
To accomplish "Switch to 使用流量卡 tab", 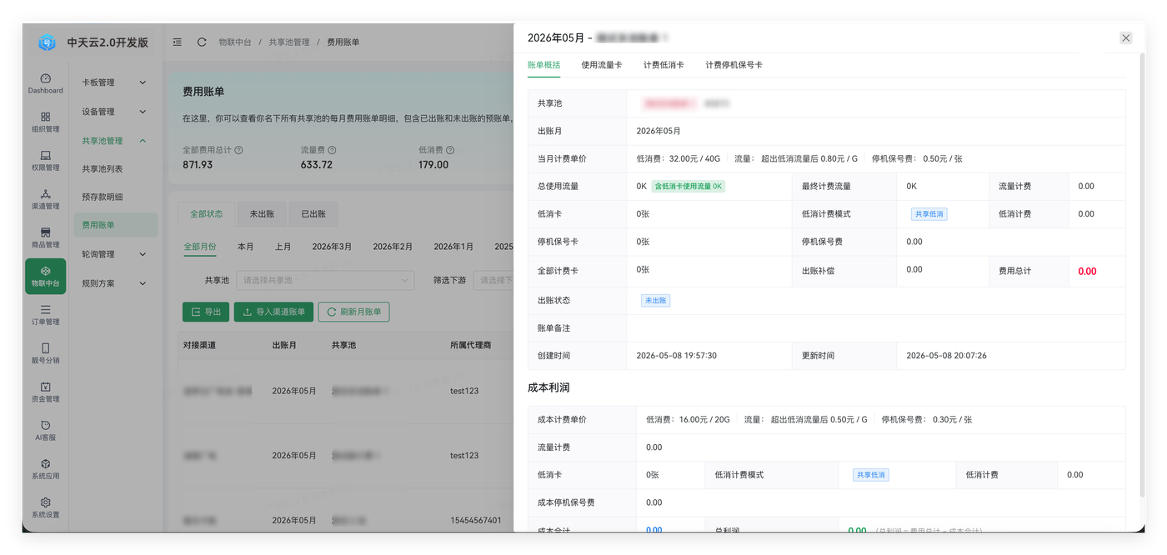I will 601,65.
